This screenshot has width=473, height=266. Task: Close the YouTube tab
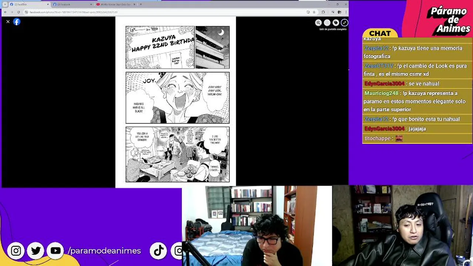pos(135,4)
